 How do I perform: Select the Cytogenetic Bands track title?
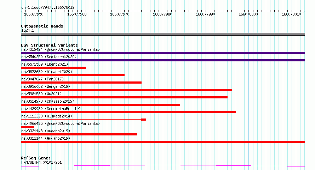42,26
